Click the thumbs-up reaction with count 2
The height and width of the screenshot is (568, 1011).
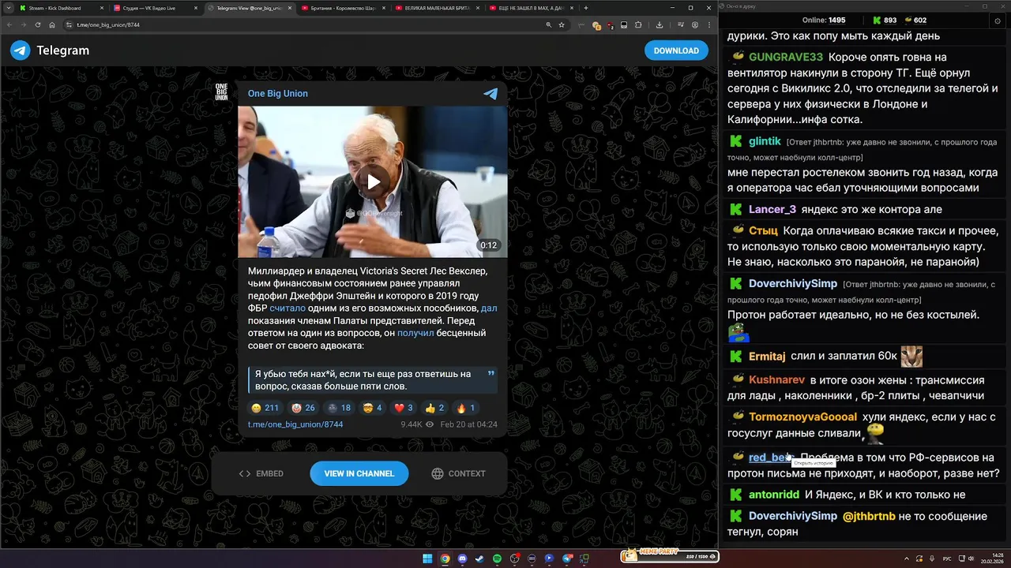[x=434, y=408]
